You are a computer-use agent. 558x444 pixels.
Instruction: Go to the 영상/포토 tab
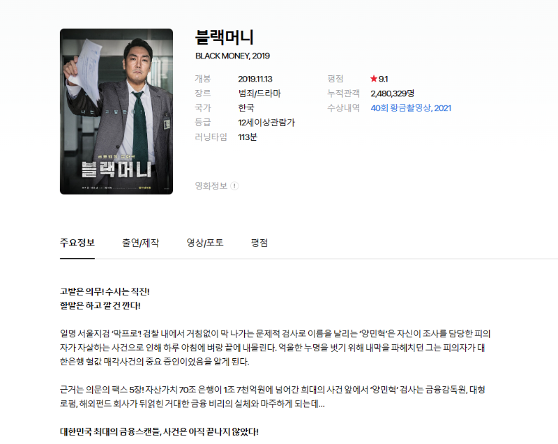coord(205,243)
